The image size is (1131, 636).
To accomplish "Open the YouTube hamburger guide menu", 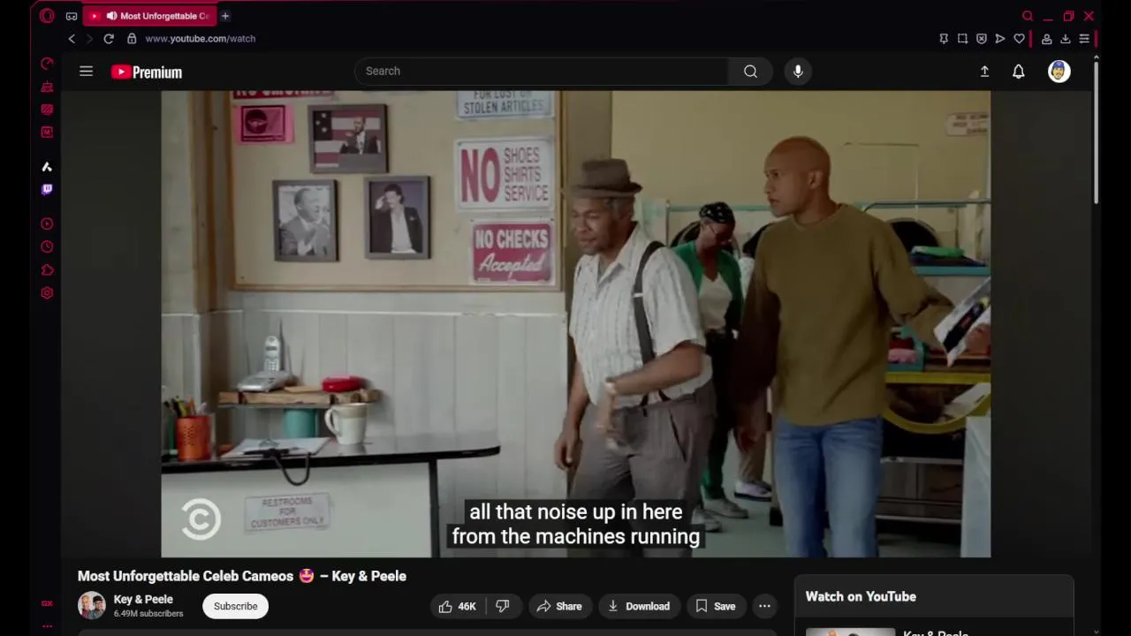I will [86, 72].
